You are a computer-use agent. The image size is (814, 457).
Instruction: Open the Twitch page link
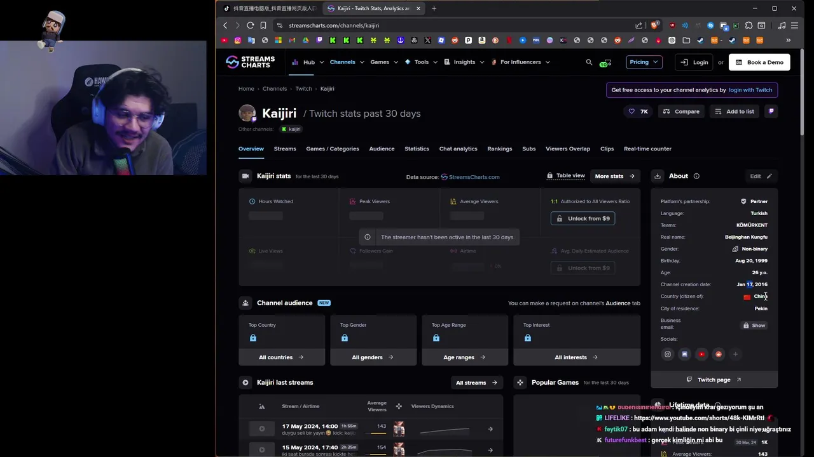pos(714,380)
